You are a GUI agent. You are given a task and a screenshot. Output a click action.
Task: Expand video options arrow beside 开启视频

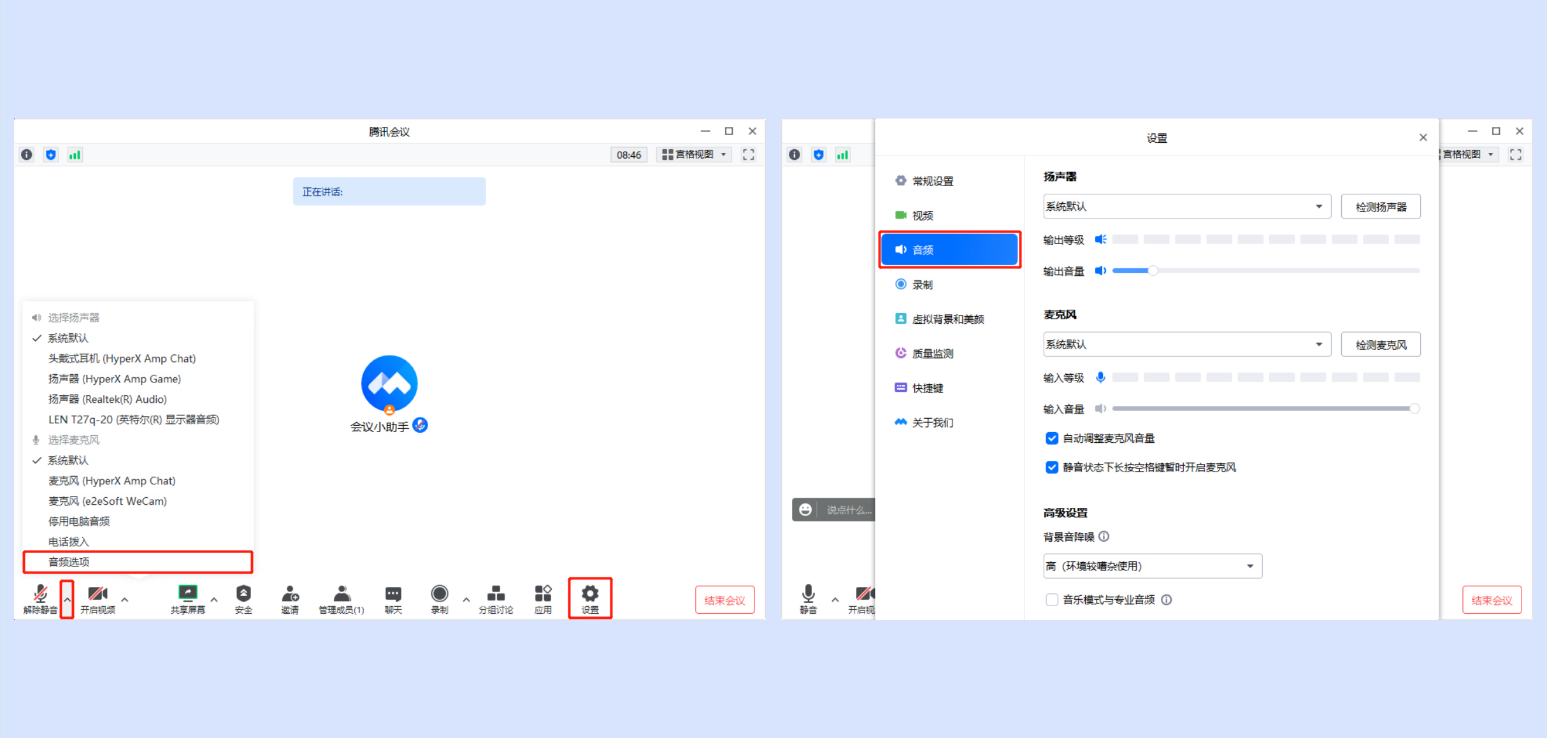pos(125,600)
